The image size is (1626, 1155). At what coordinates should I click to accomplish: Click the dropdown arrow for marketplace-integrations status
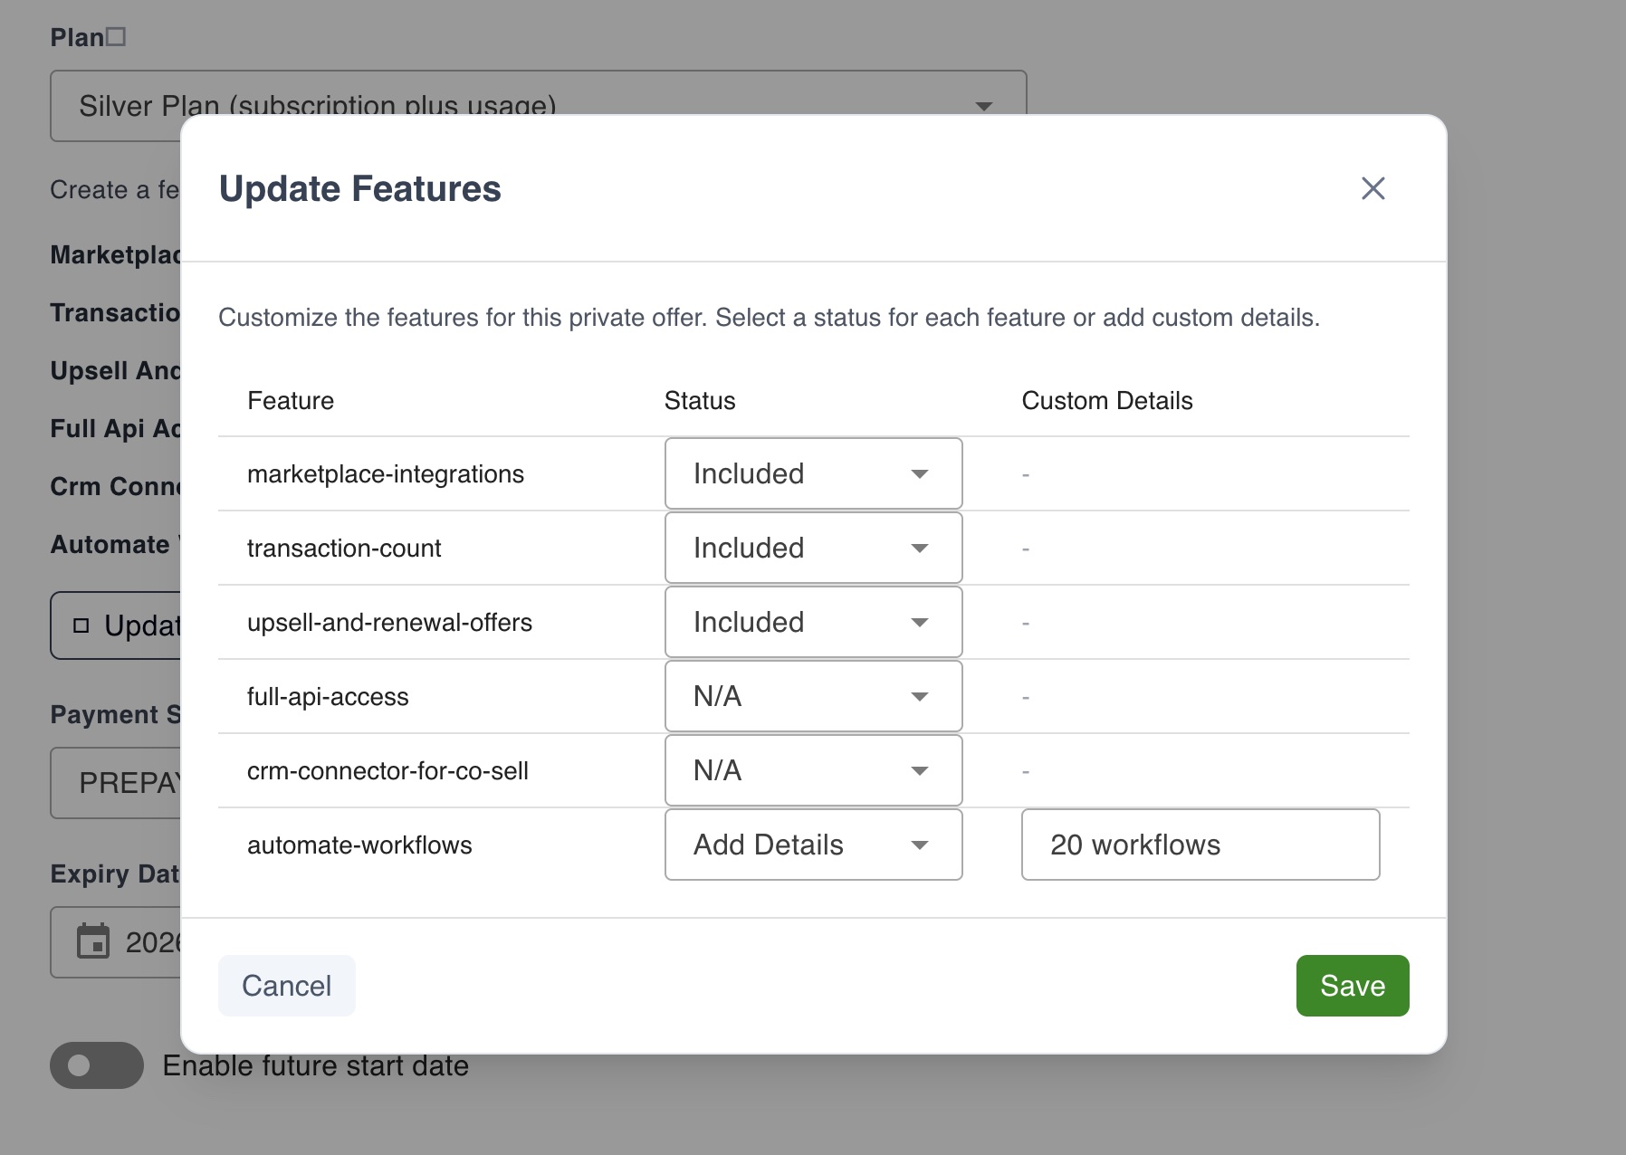pos(920,473)
